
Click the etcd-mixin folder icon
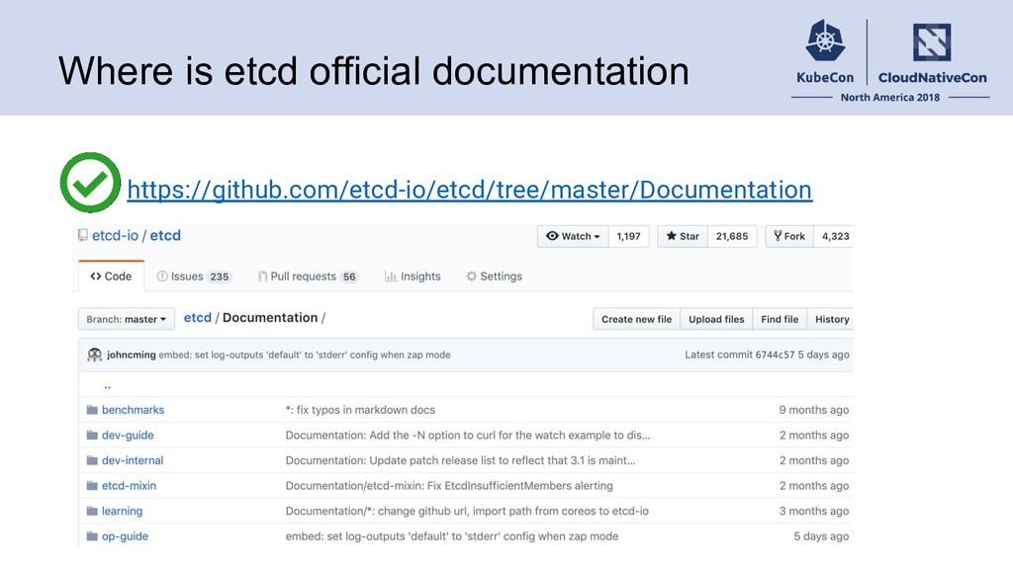click(92, 485)
